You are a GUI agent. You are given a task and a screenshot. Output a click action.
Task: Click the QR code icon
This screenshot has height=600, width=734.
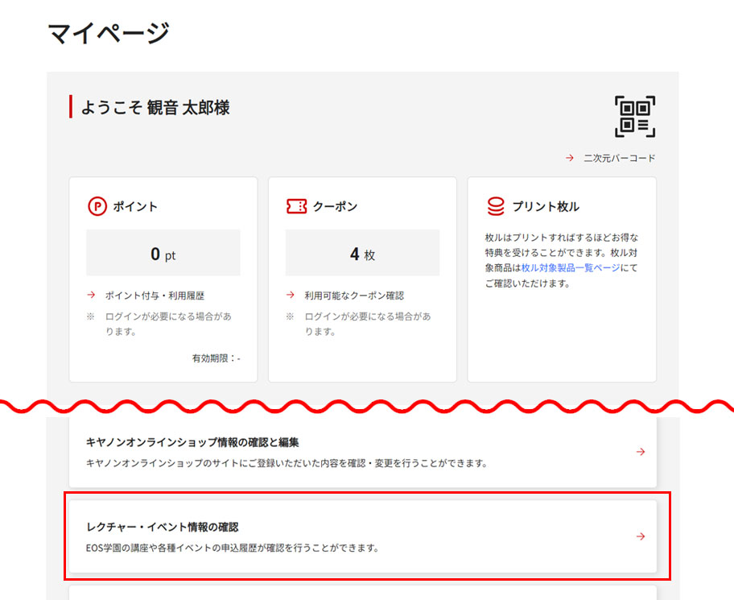pos(635,117)
